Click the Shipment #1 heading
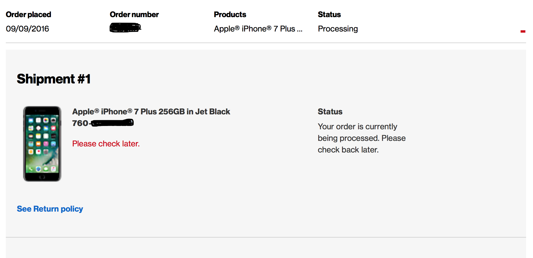This screenshot has width=533, height=258. point(54,79)
